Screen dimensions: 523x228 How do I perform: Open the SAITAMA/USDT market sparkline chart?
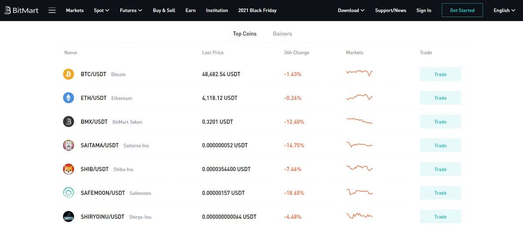(360, 144)
